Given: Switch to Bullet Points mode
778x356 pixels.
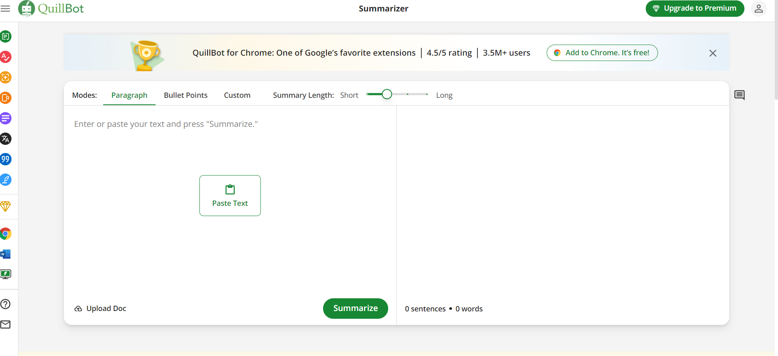Looking at the screenshot, I should pyautogui.click(x=185, y=95).
